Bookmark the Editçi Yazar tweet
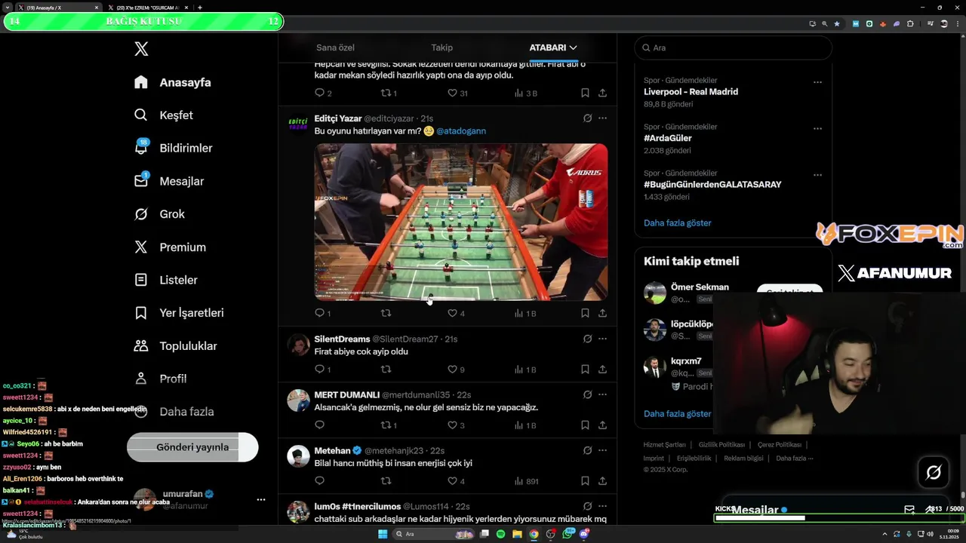Image resolution: width=966 pixels, height=543 pixels. point(585,313)
